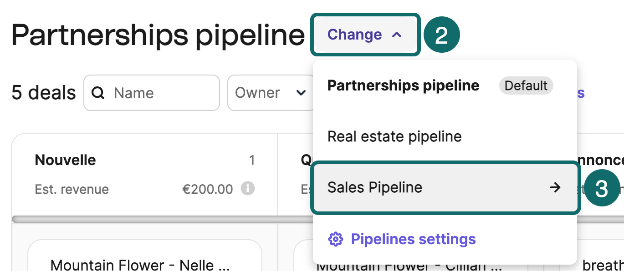624x271 pixels.
Task: Click the upward chevron inside the Change button
Action: click(396, 34)
